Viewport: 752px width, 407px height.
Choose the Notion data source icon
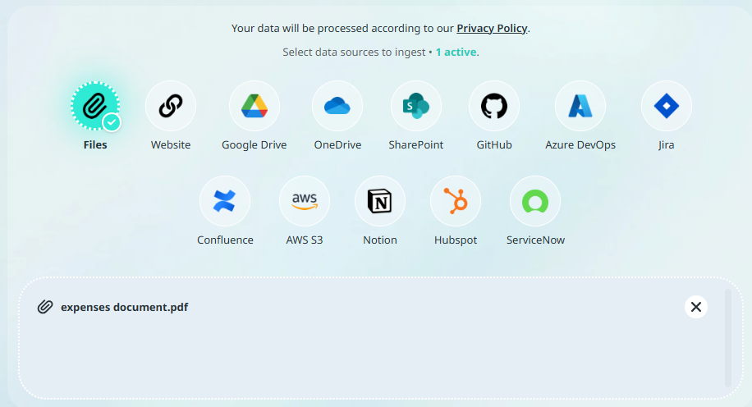tap(380, 201)
